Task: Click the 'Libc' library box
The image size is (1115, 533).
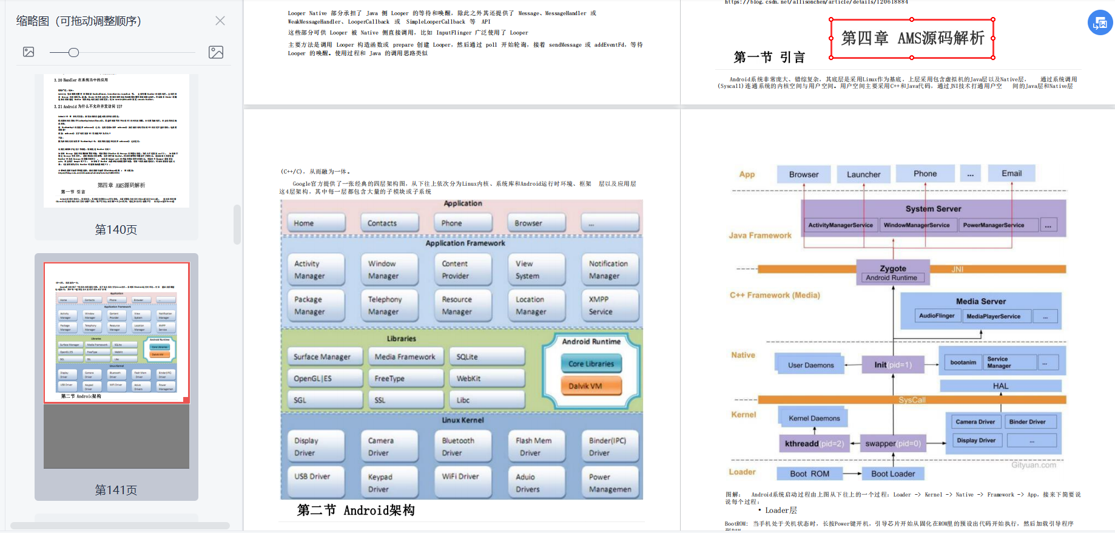Action: point(487,400)
